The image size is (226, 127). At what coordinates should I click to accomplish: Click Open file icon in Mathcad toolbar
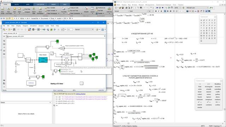(x=120, y=8)
